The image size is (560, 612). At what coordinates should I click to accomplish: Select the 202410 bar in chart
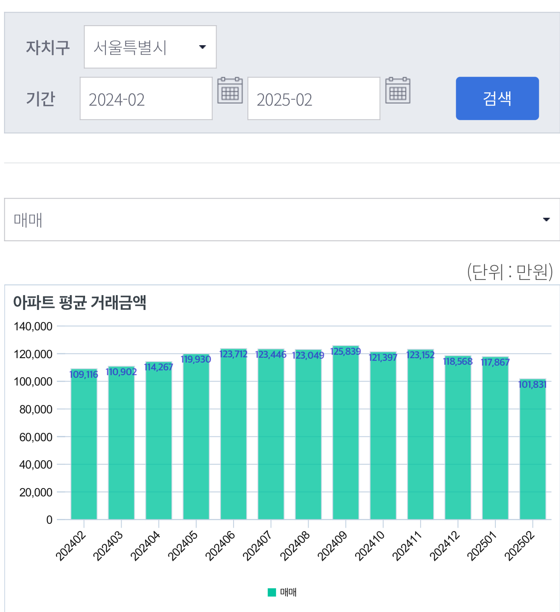point(383,436)
